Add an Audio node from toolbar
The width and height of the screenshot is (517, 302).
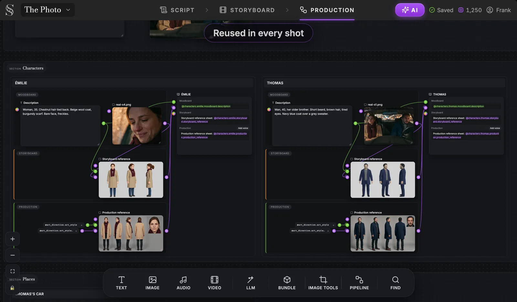(x=184, y=283)
